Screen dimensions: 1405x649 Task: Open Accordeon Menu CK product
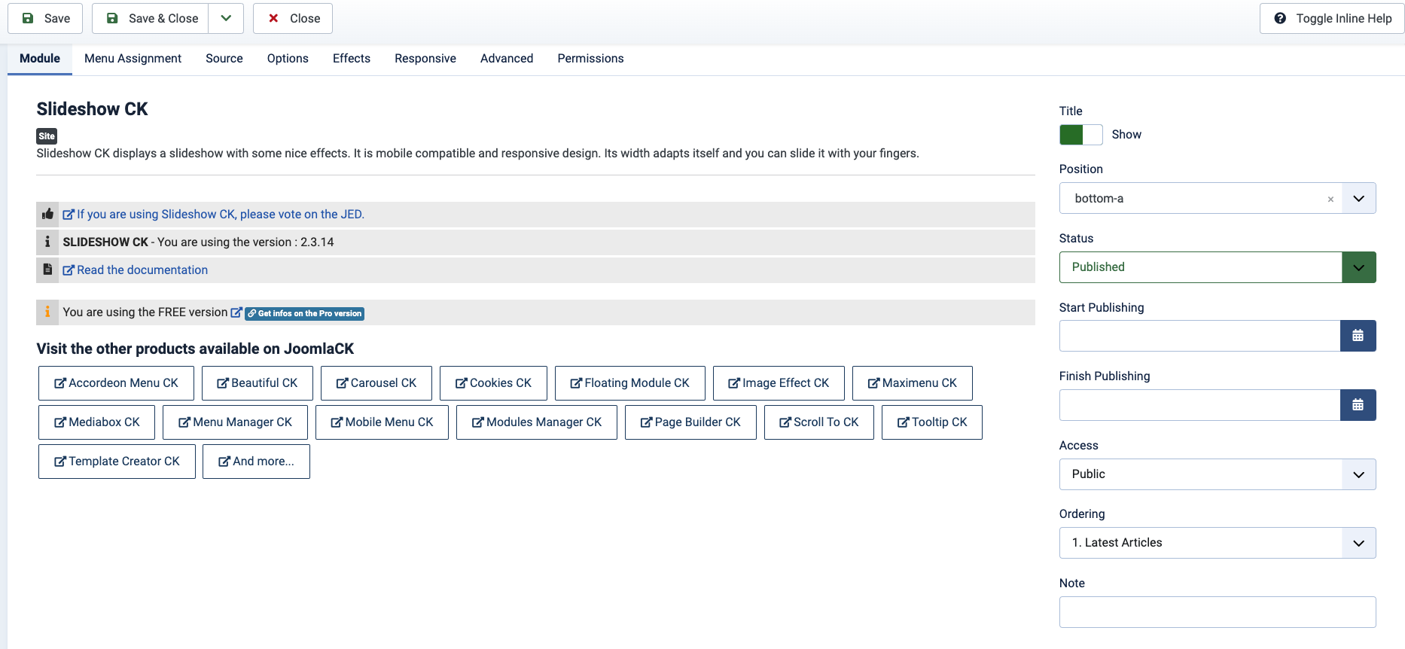(116, 383)
